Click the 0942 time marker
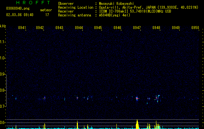204x129 pixels. pos(40,28)
